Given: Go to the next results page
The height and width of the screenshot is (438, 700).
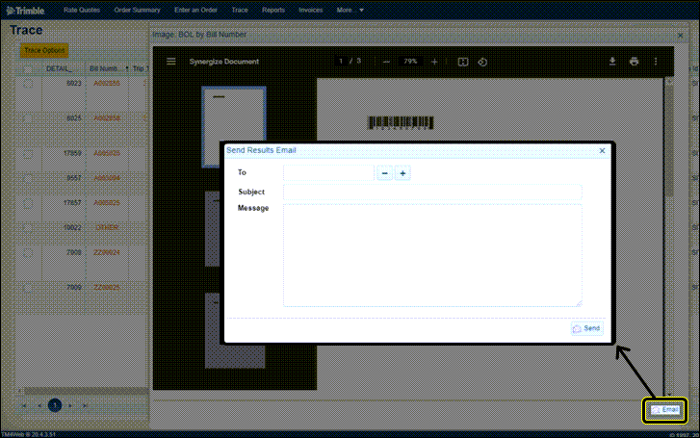Looking at the screenshot, I should point(70,406).
